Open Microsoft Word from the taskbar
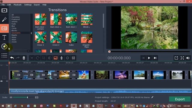Viewport: 192px width, 108px height. pyautogui.click(x=28, y=106)
